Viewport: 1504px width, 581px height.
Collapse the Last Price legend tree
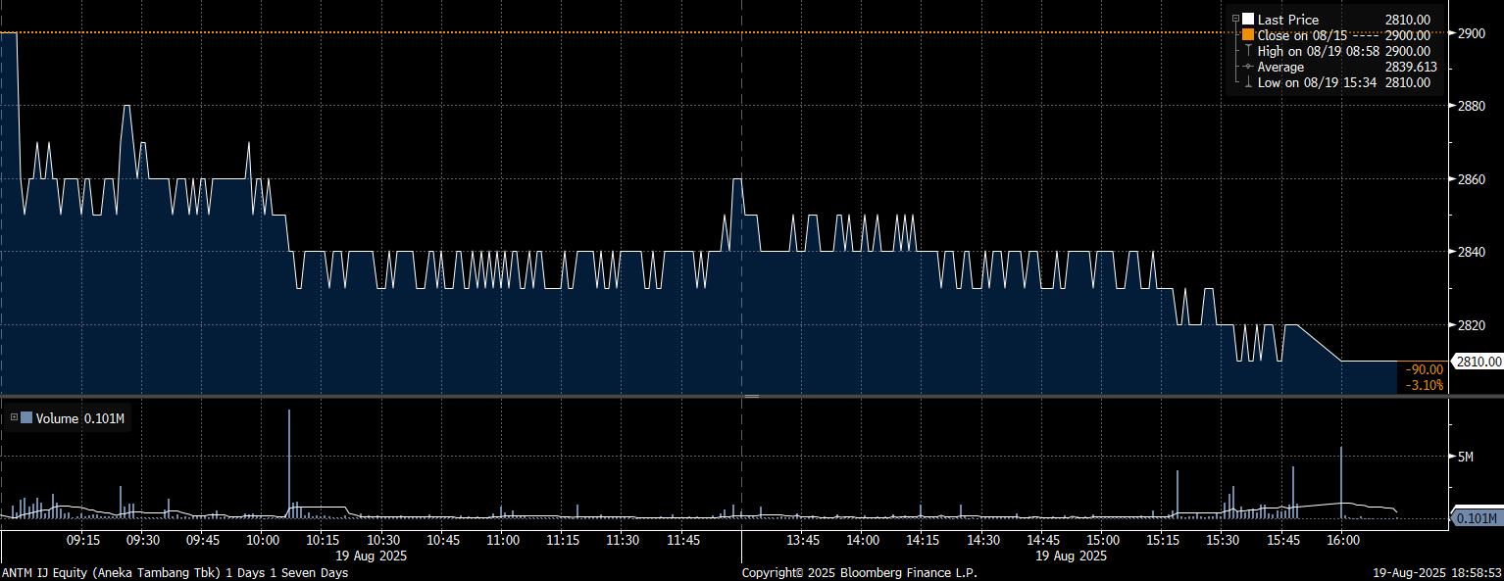coord(1235,20)
